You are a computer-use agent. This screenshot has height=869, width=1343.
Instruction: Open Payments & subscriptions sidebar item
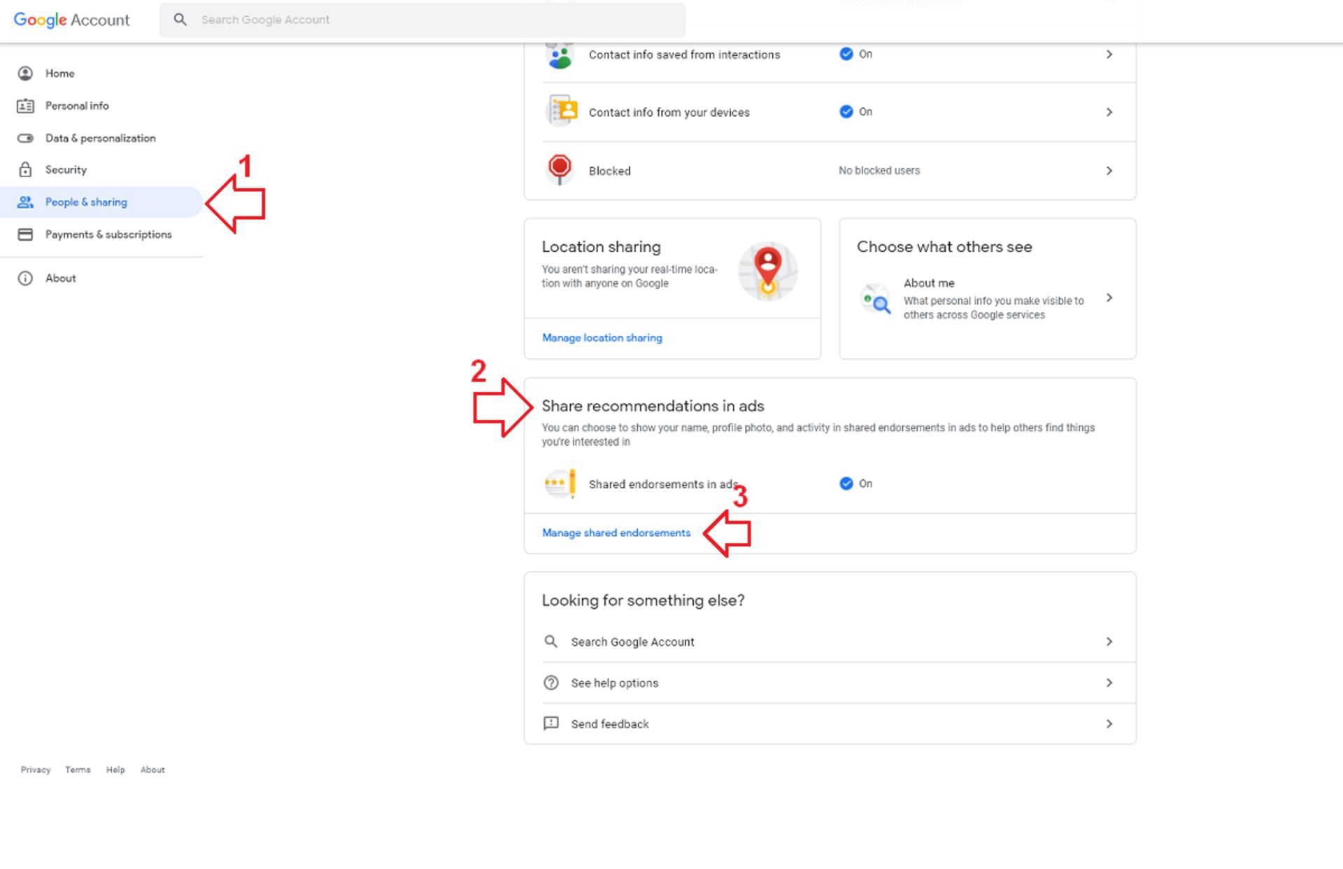(108, 234)
